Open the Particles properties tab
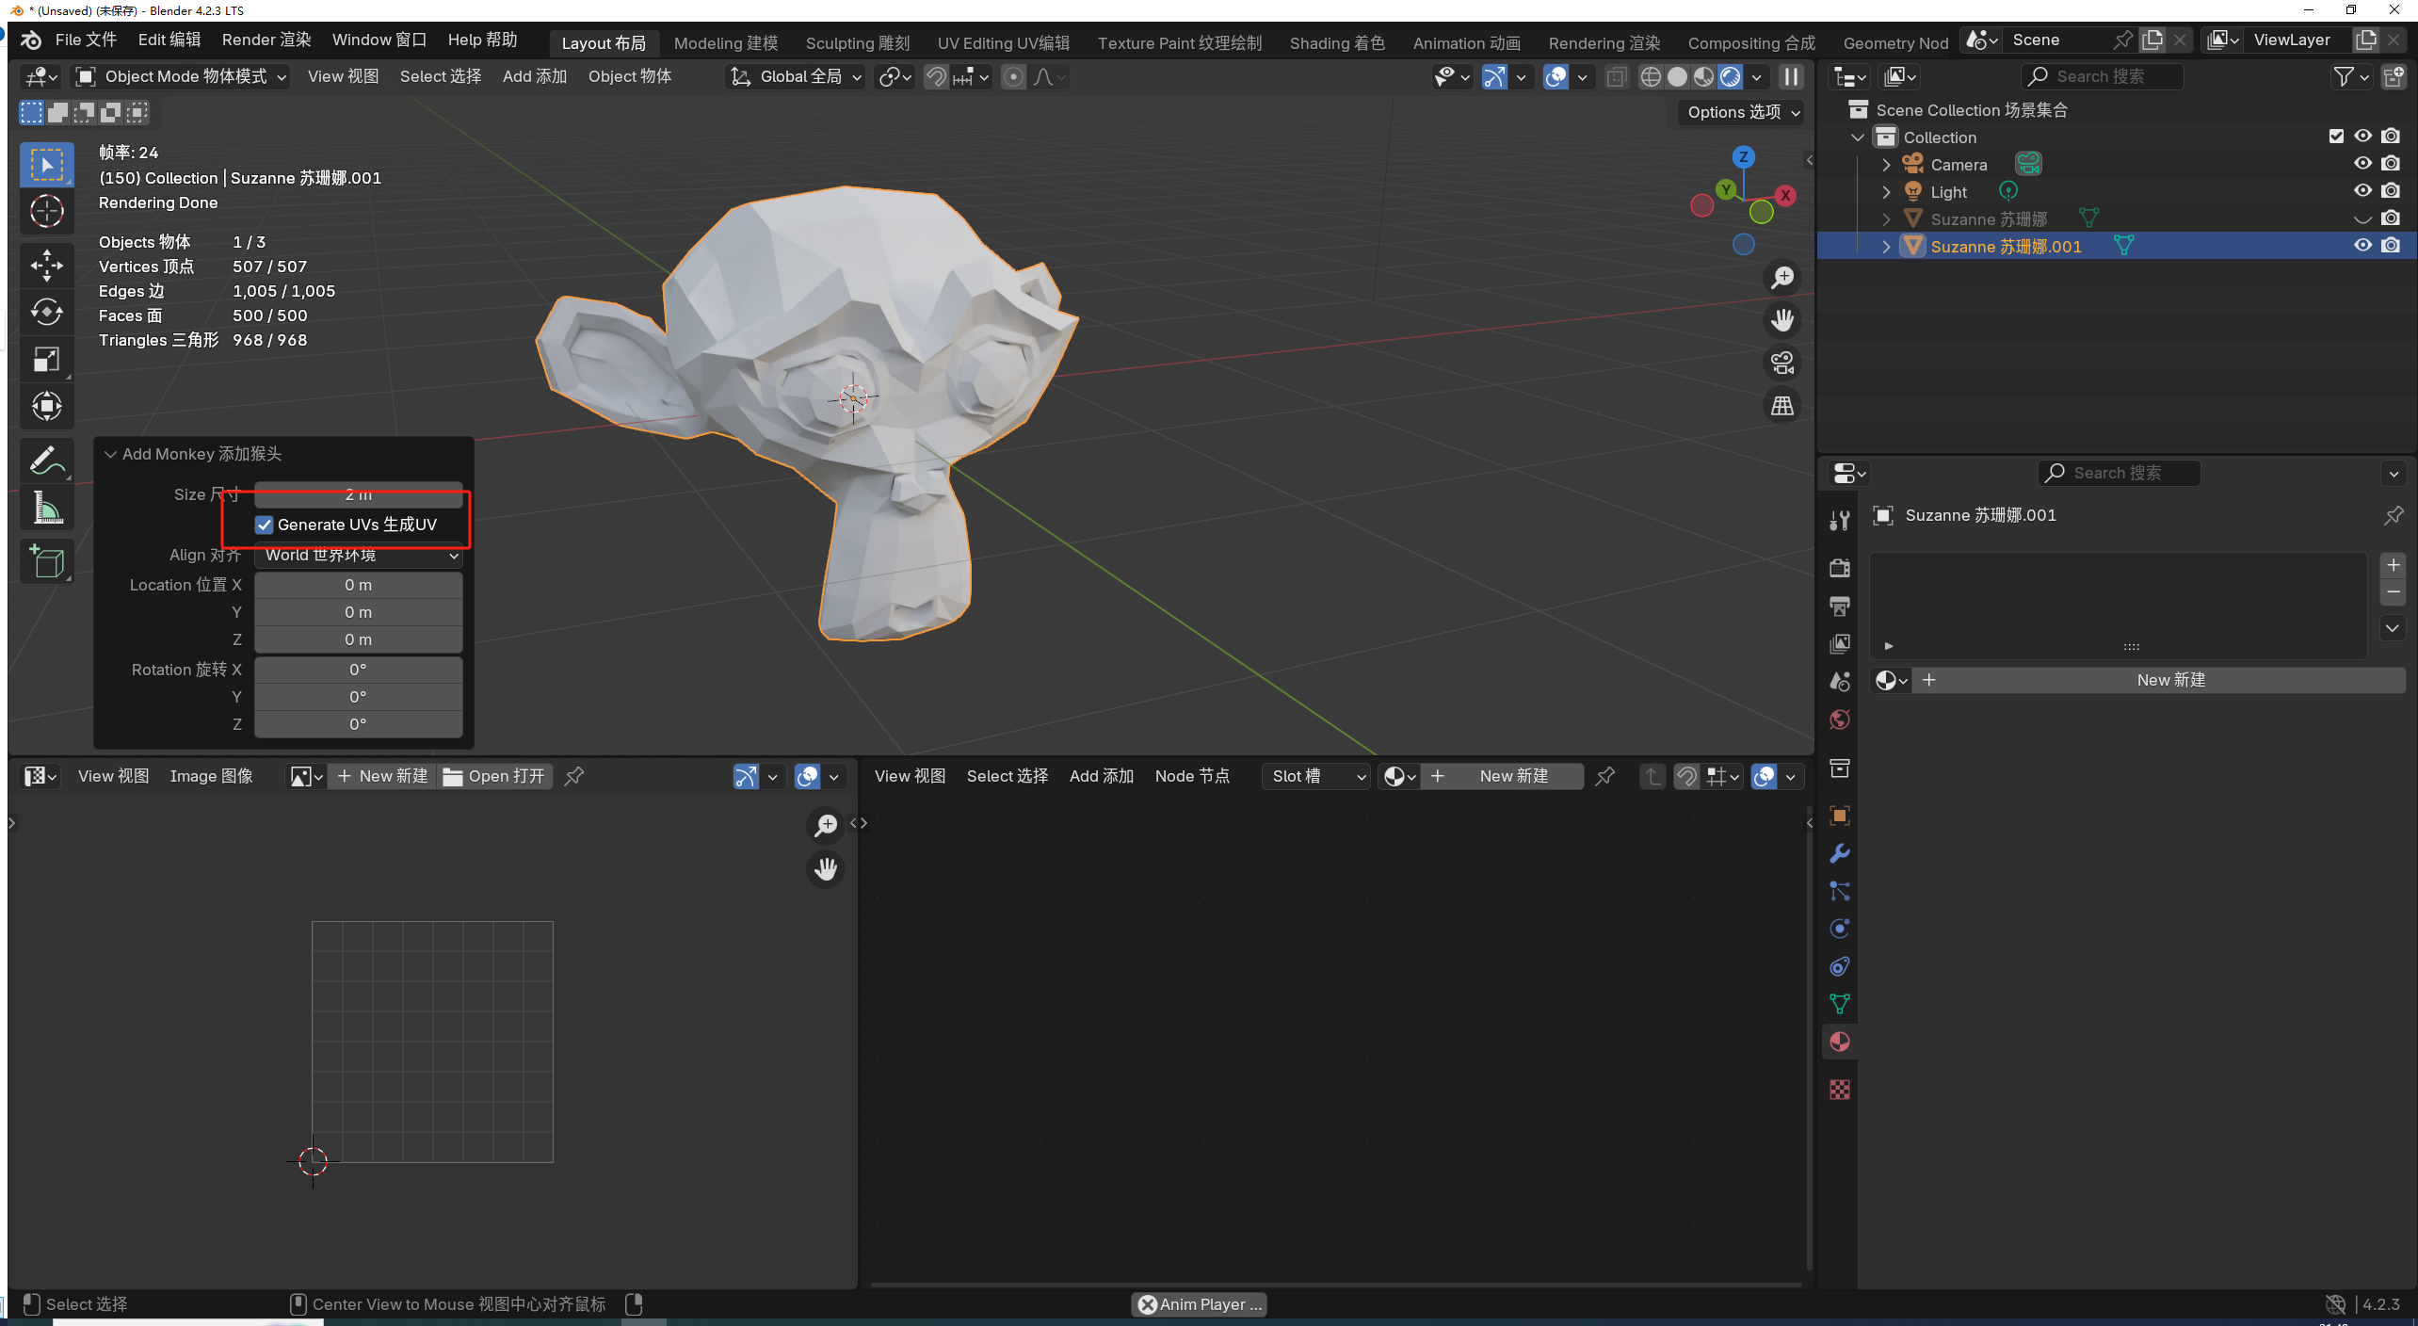Viewport: 2418px width, 1326px height. pyautogui.click(x=1839, y=891)
